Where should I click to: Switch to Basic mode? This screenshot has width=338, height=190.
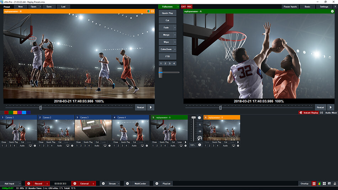coord(307,7)
